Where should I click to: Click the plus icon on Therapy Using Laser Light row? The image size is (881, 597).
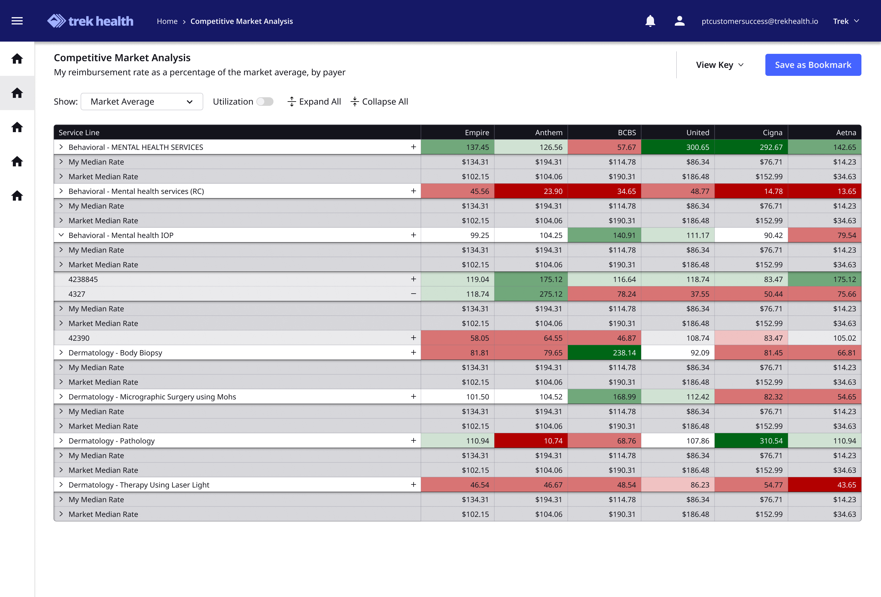coord(413,484)
